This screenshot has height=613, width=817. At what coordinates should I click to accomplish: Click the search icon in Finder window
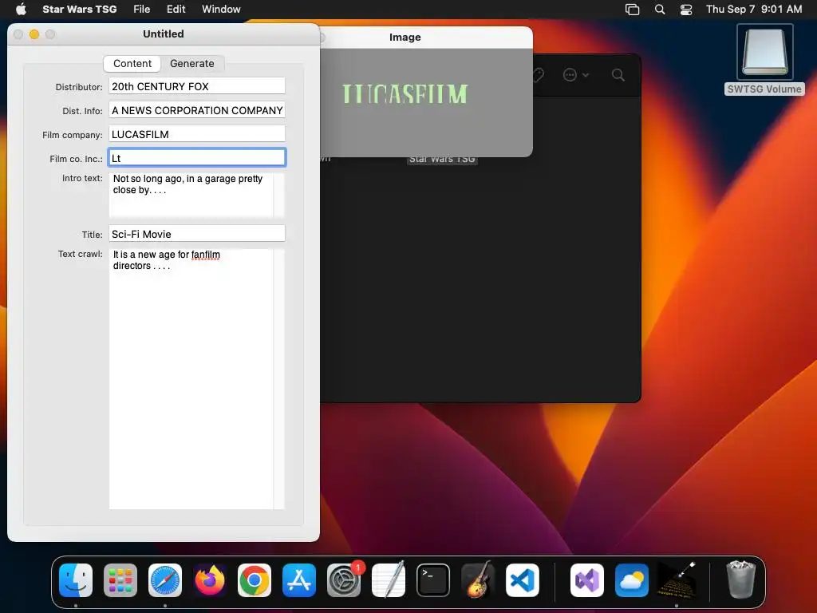click(x=618, y=75)
